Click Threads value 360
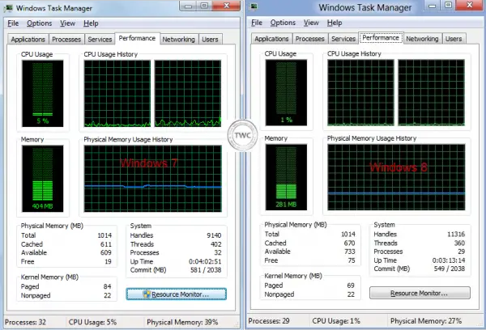486x330 pixels. tap(459, 243)
